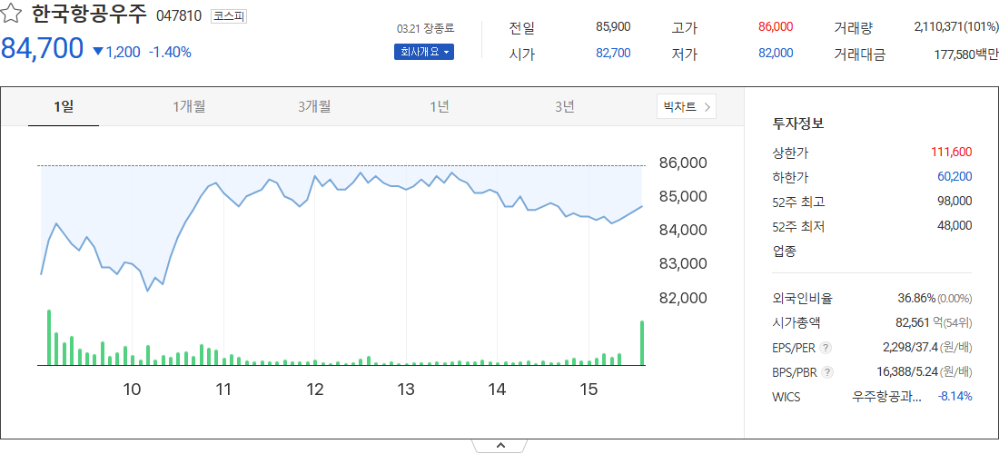
Task: Click the 85,000 price axis label
Action: click(682, 196)
